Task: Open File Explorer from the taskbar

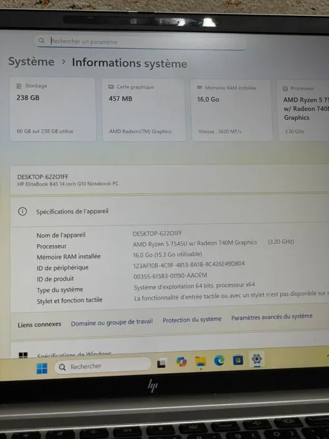Action: [x=201, y=361]
